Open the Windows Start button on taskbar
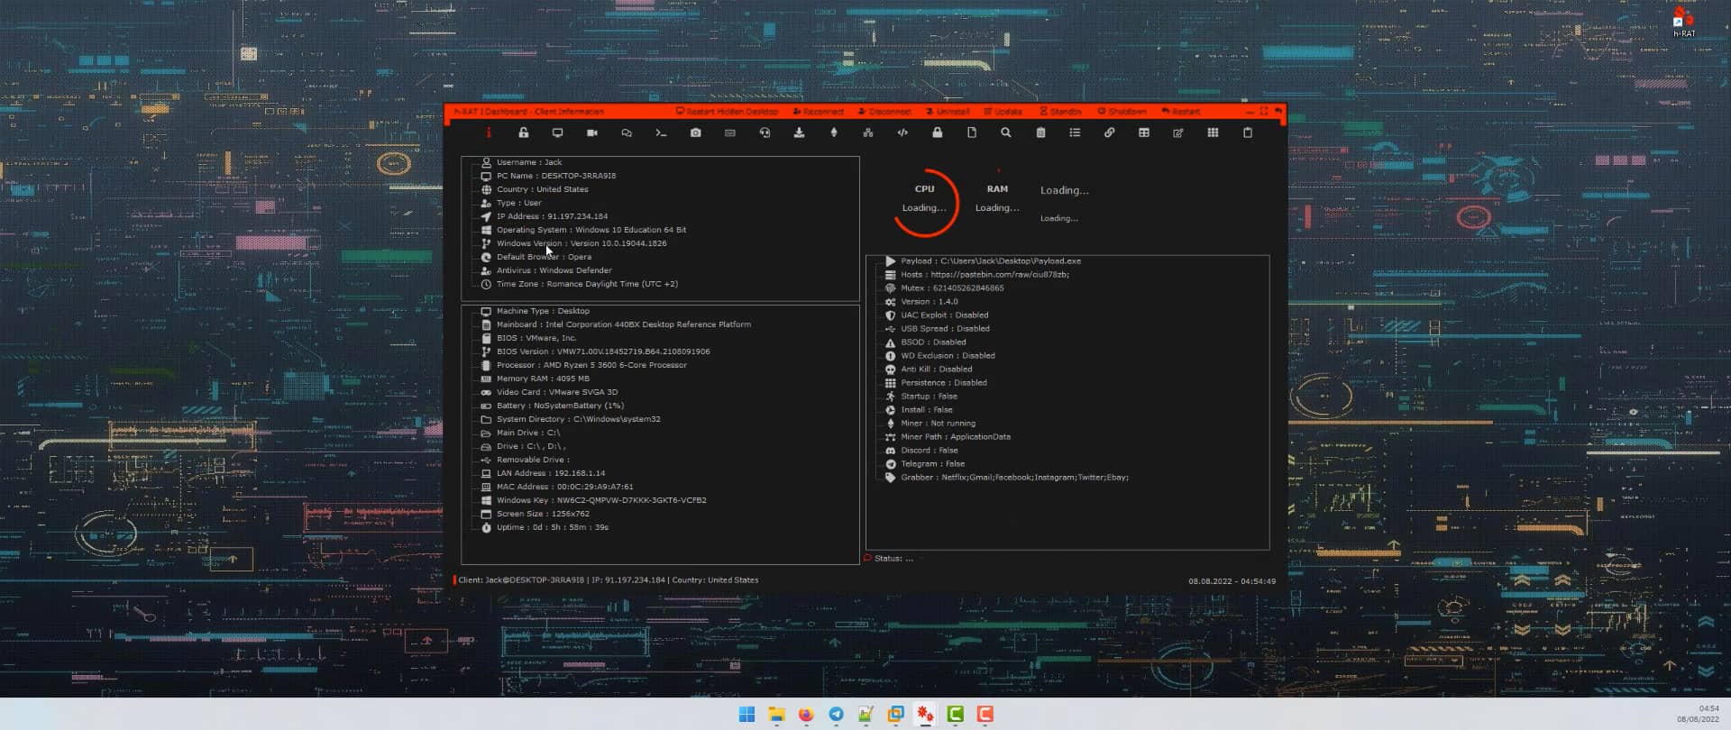 click(x=746, y=715)
